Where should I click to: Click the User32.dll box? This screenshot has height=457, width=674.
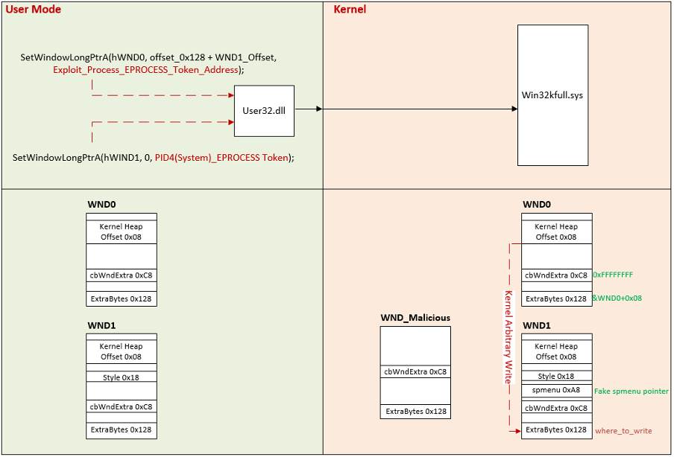(x=264, y=111)
